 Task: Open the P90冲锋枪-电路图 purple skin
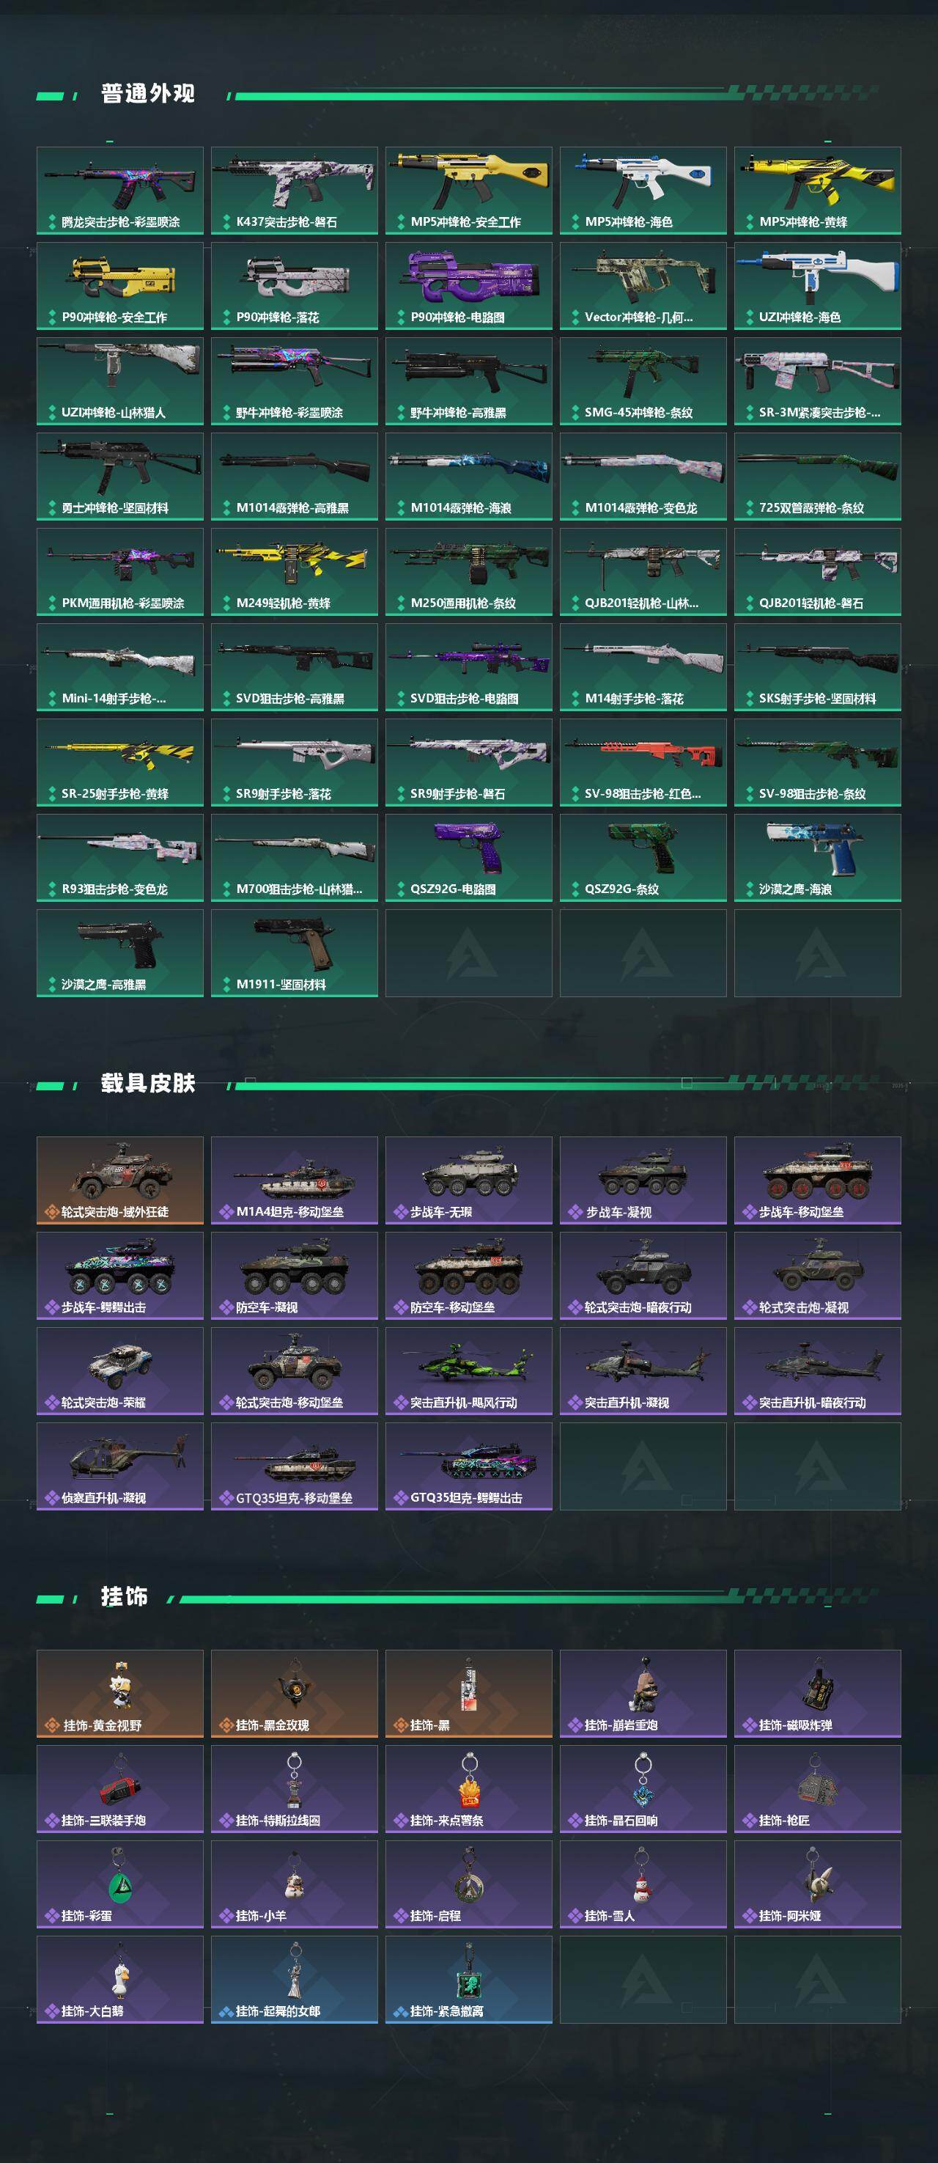pos(468,285)
